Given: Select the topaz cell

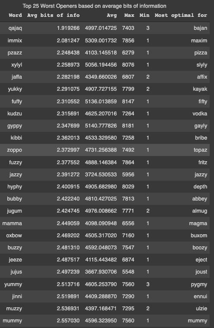Looking at the screenshot, I should [x=201, y=150].
